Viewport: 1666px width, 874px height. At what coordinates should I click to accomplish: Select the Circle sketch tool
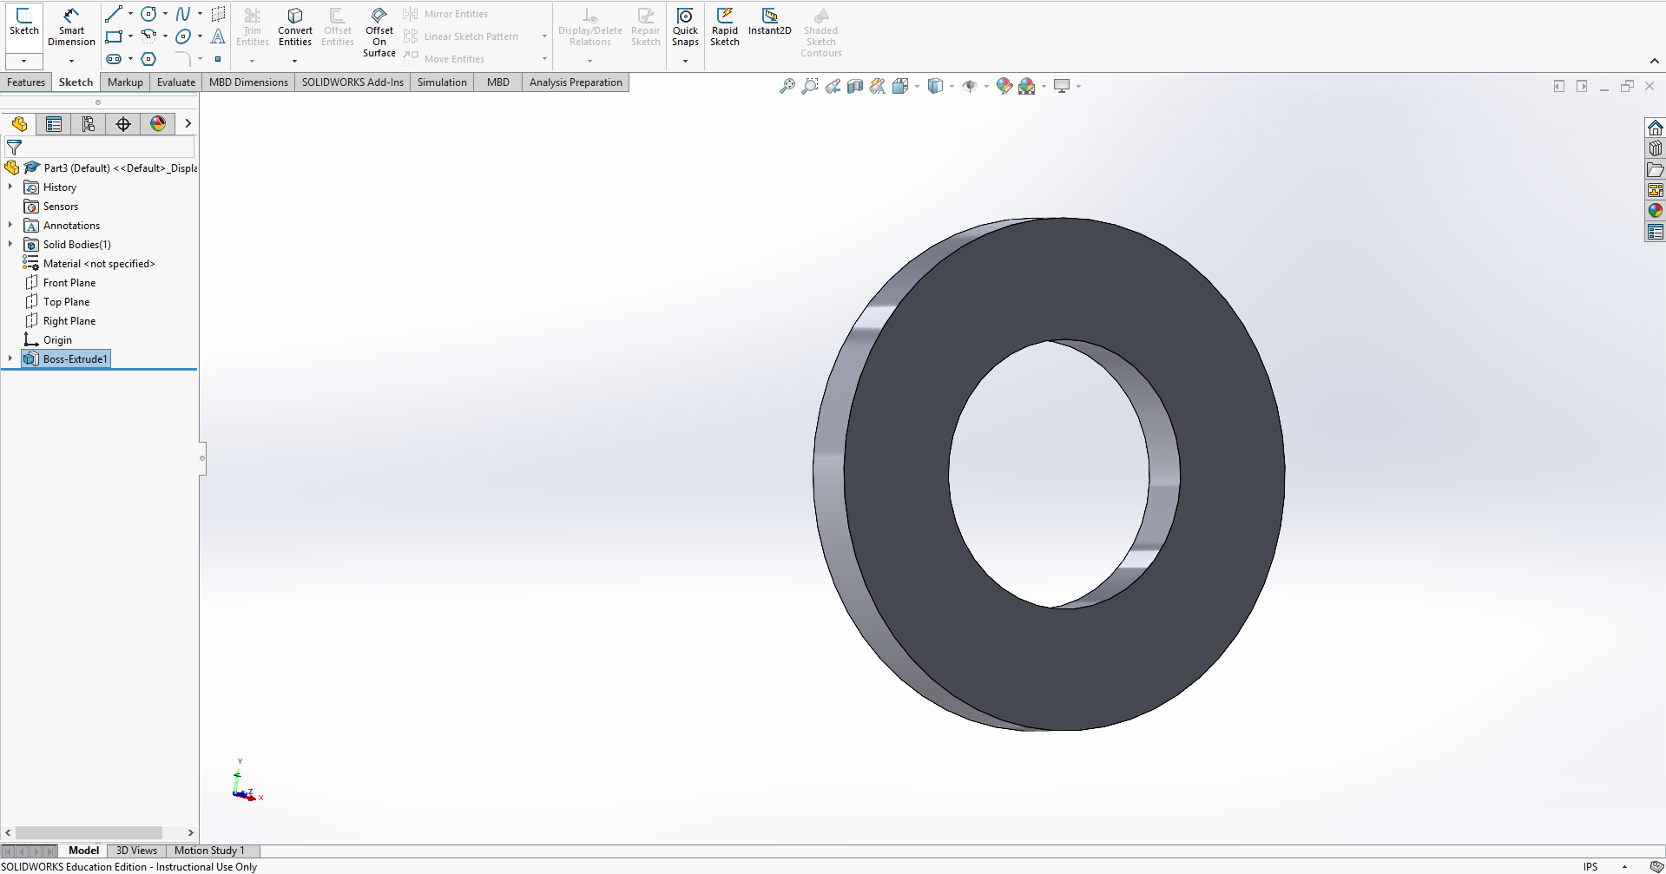148,14
